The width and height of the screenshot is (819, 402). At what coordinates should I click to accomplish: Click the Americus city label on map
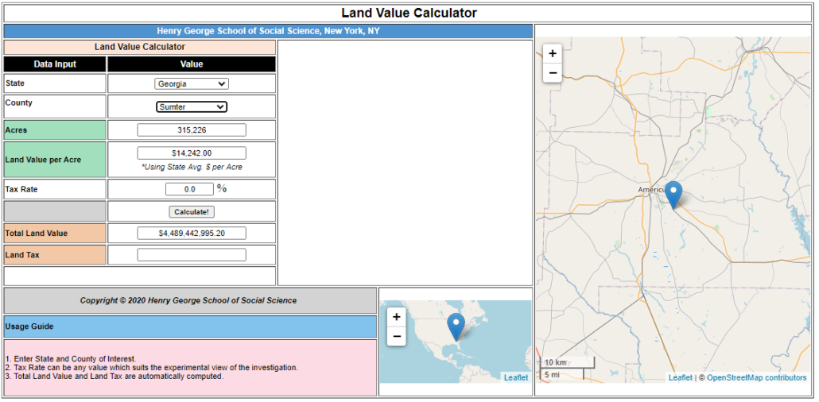pyautogui.click(x=651, y=190)
